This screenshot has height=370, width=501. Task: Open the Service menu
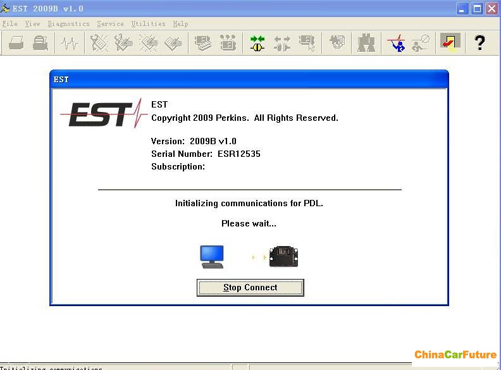point(110,24)
